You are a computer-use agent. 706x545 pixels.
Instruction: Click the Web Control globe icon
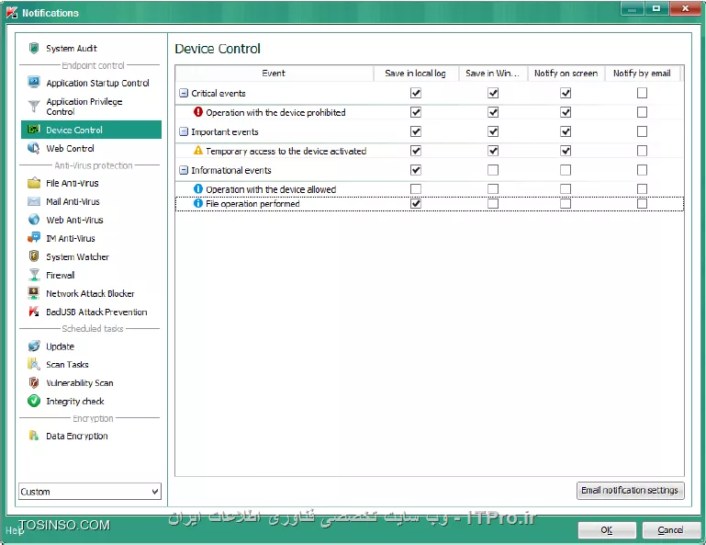coord(34,148)
